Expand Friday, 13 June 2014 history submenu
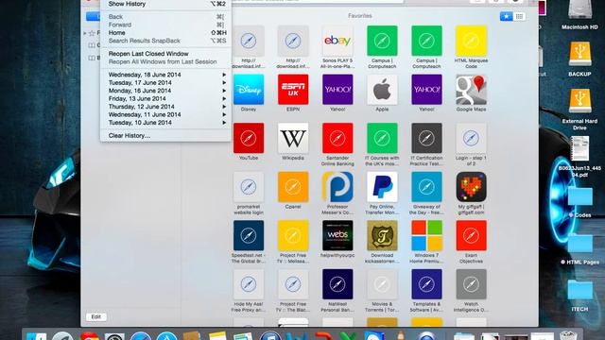 [165, 98]
